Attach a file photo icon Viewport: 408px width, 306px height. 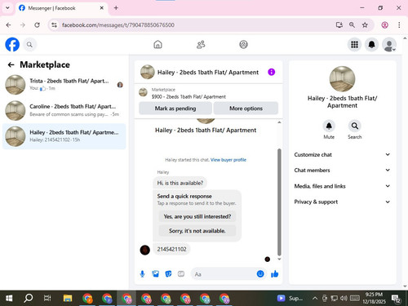155,274
